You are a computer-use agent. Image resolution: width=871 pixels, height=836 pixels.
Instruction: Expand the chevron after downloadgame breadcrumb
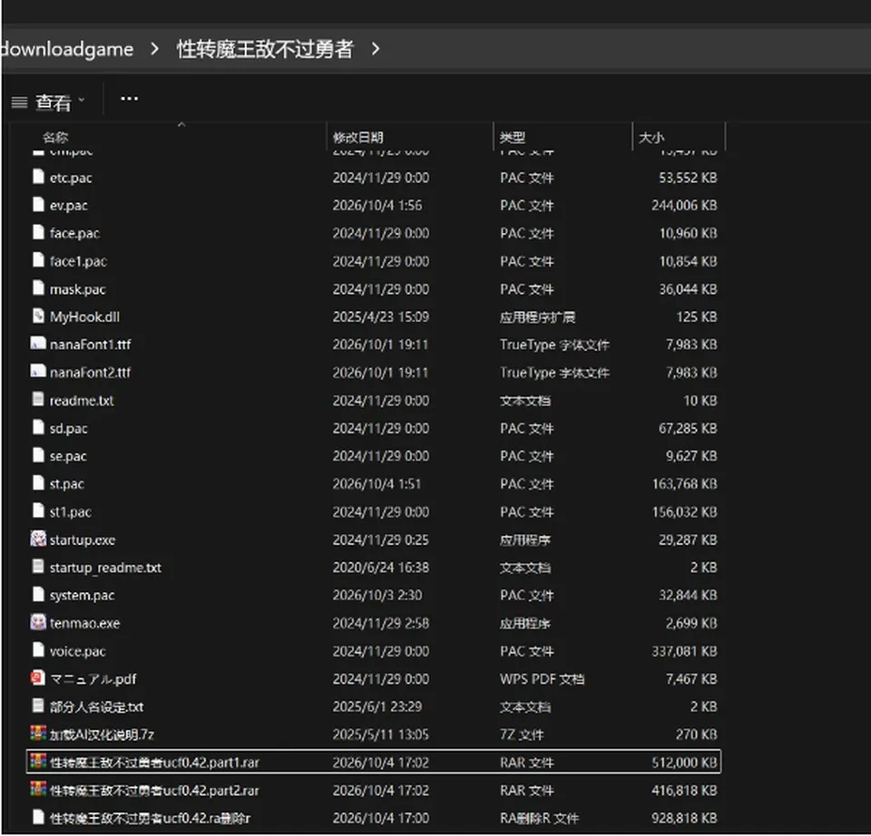coord(155,49)
